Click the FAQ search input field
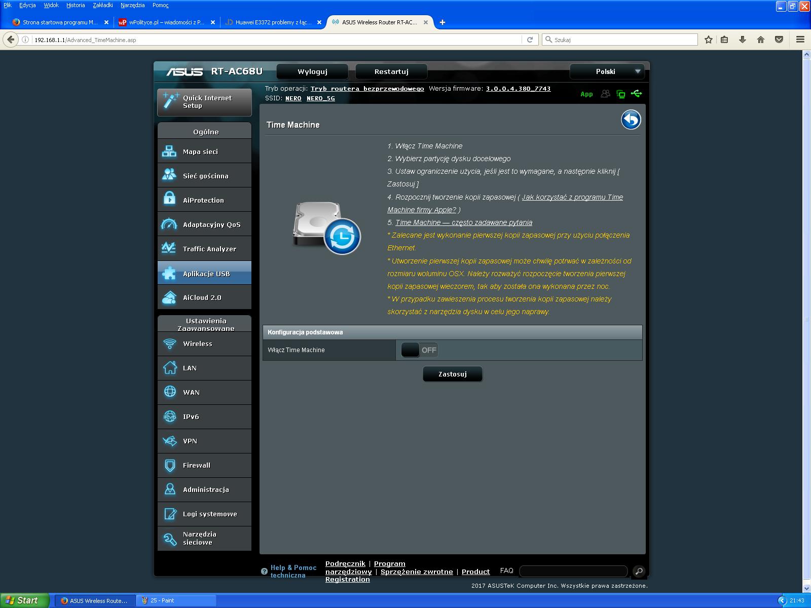This screenshot has width=811, height=608. pyautogui.click(x=573, y=572)
